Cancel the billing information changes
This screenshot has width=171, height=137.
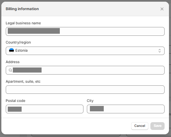[x=140, y=126]
